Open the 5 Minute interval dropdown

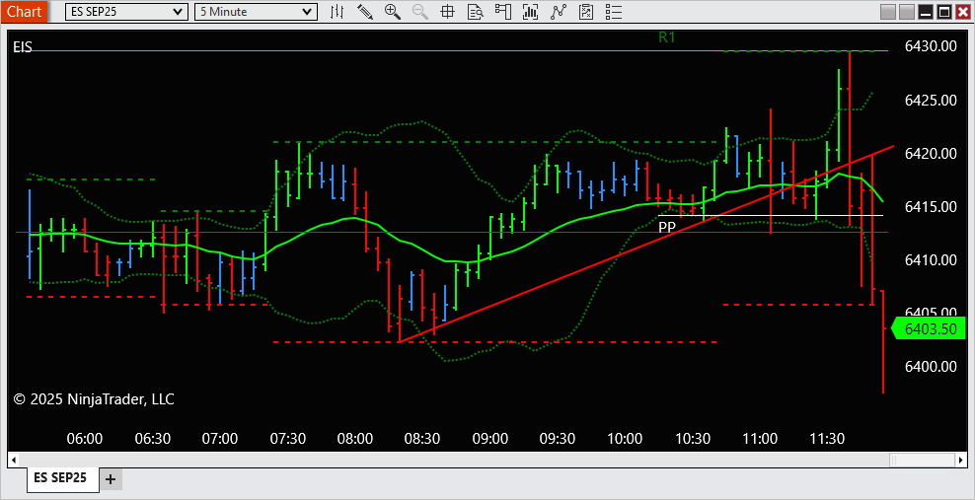tap(256, 11)
